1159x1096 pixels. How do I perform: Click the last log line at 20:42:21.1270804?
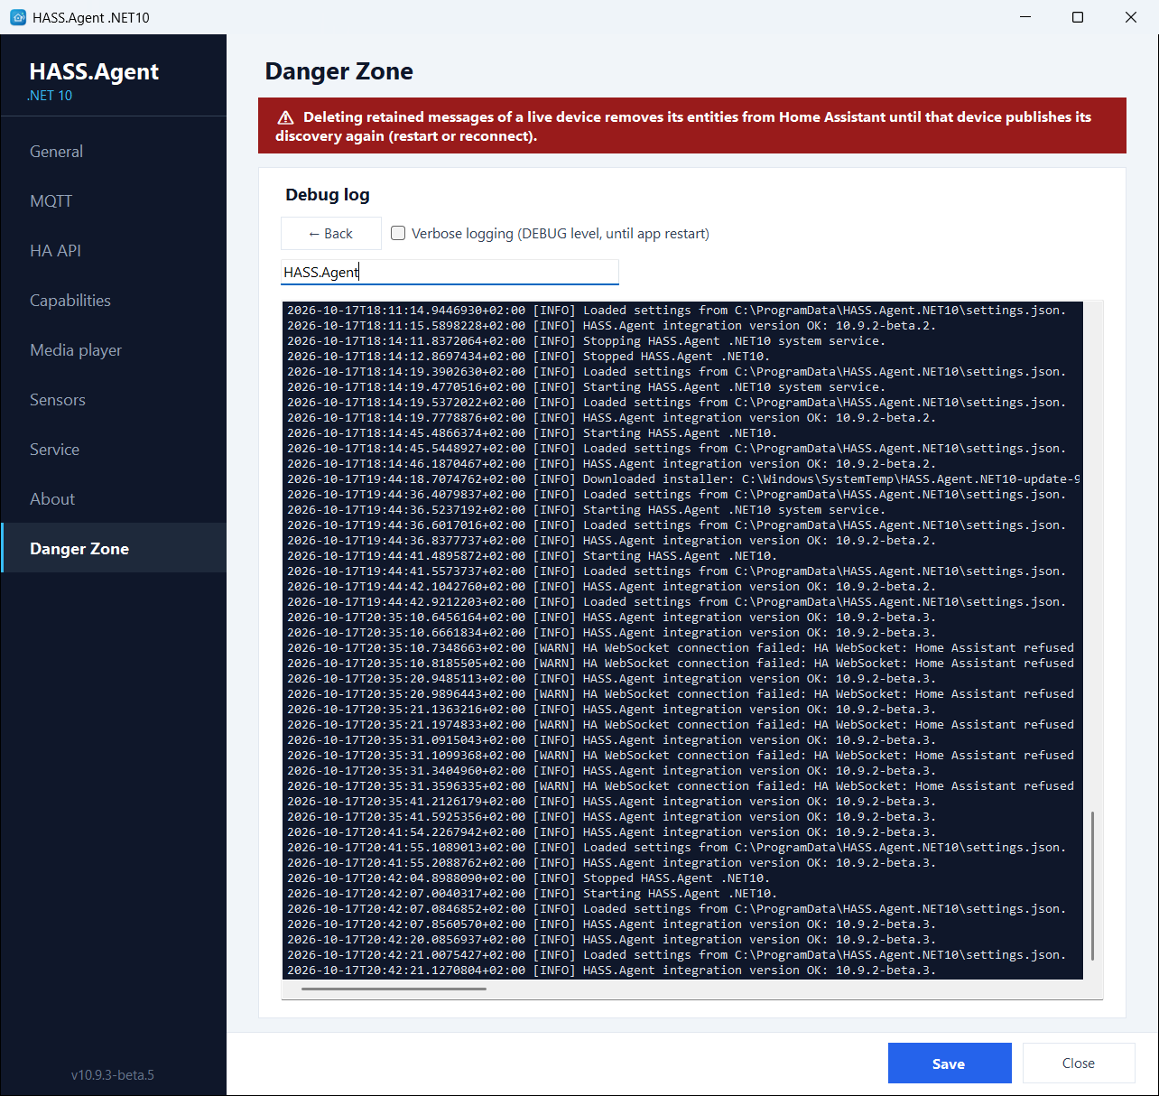(x=611, y=970)
